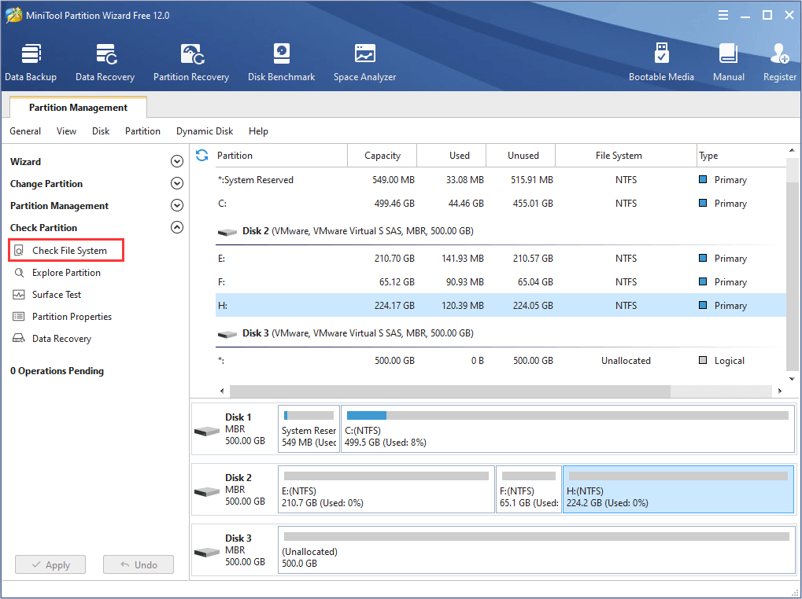This screenshot has width=802, height=599.
Task: Open Space Analyzer
Action: pos(364,62)
